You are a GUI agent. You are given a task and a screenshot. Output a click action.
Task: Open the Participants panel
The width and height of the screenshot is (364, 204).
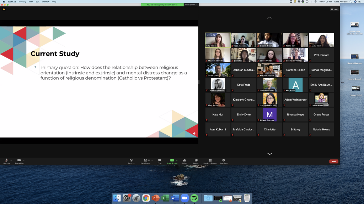coord(145,160)
